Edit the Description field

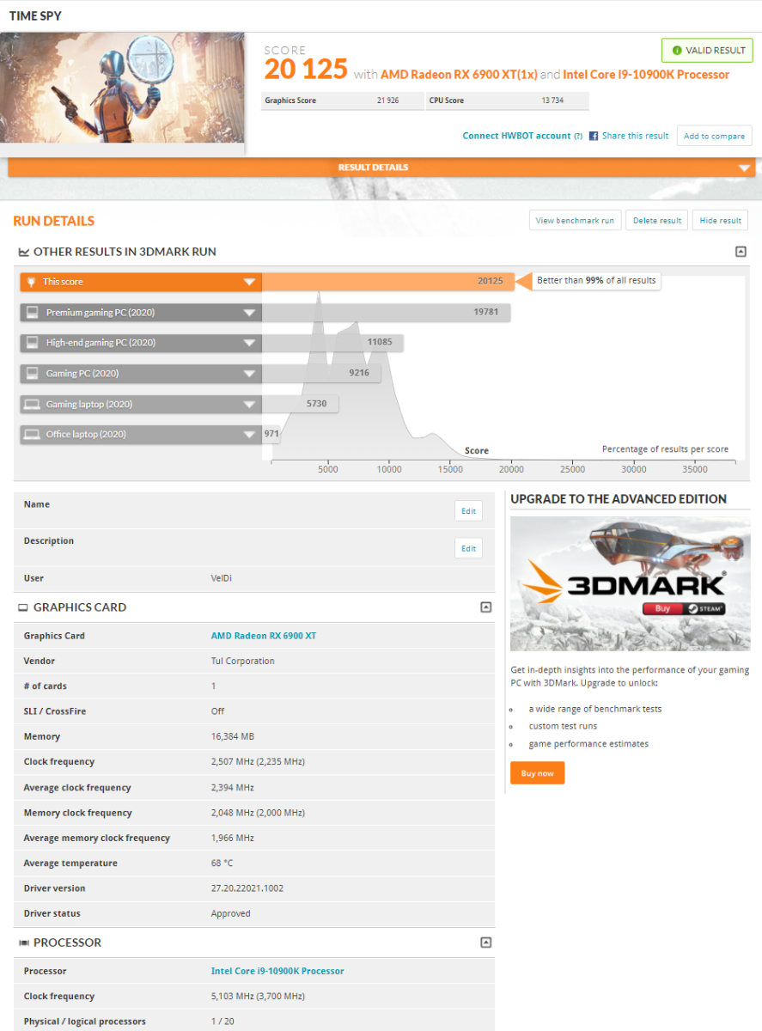(x=468, y=548)
